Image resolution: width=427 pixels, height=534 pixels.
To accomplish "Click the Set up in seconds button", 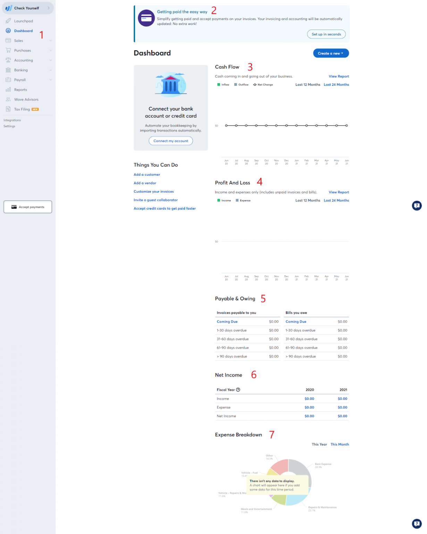I will tap(326, 34).
